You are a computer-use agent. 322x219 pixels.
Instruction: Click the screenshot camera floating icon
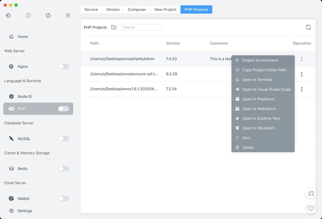311,193
